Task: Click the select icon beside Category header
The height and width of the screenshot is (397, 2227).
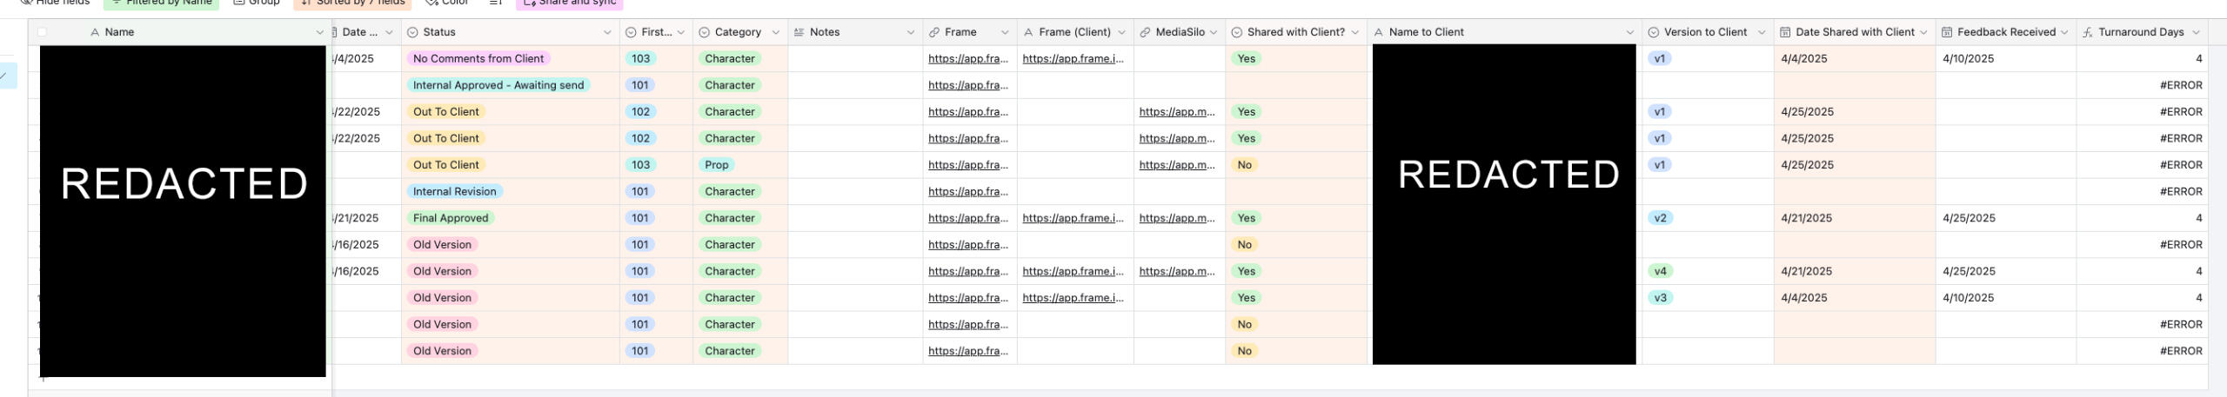Action: 705,32
